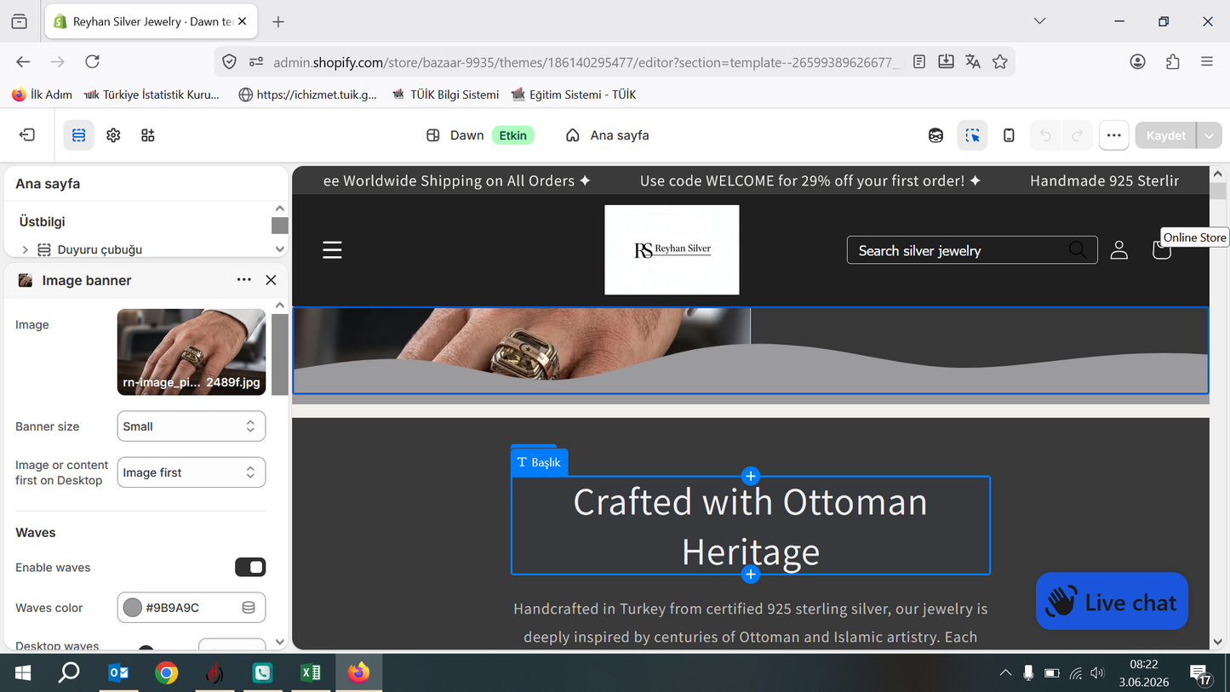Click the Firefox account icon
1230x692 pixels.
point(1138,61)
